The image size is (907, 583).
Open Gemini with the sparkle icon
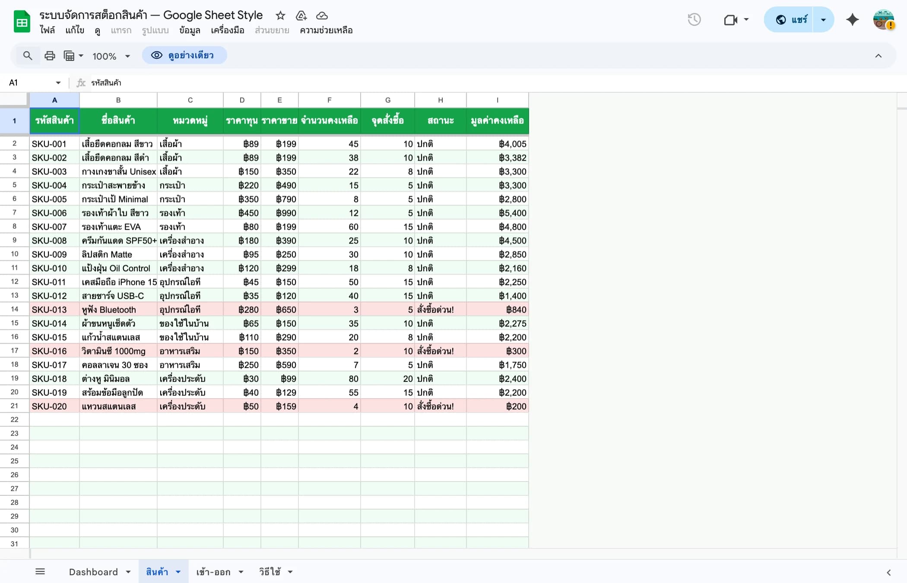[x=853, y=19]
